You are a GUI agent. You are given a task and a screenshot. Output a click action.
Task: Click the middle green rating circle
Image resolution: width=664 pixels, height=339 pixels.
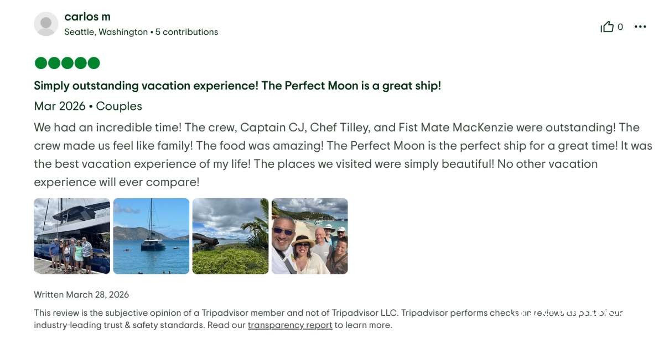(68, 63)
